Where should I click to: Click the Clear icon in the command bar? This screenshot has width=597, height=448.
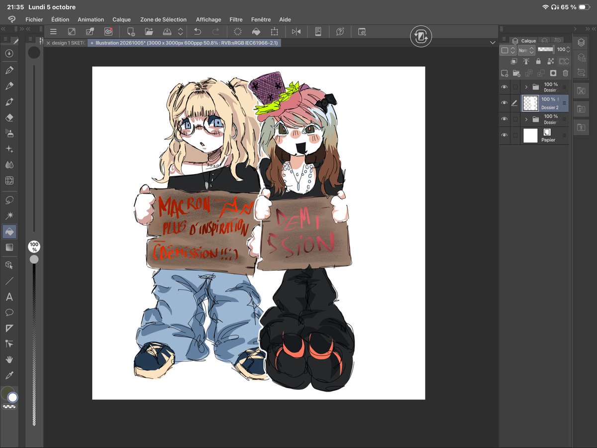237,31
